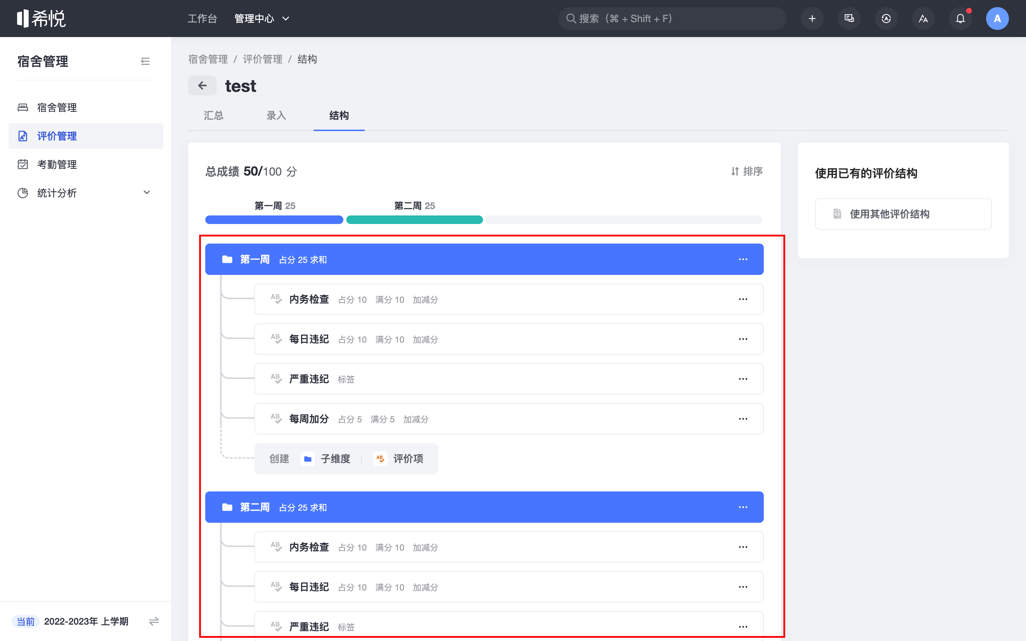Open more options for 第一周 header

pyautogui.click(x=743, y=260)
